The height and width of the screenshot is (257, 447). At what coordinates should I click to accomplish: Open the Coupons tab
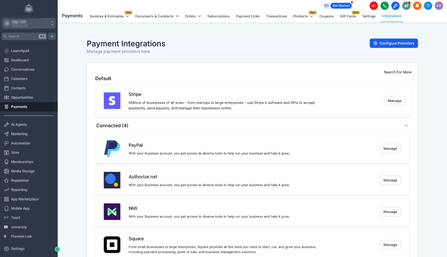(326, 16)
